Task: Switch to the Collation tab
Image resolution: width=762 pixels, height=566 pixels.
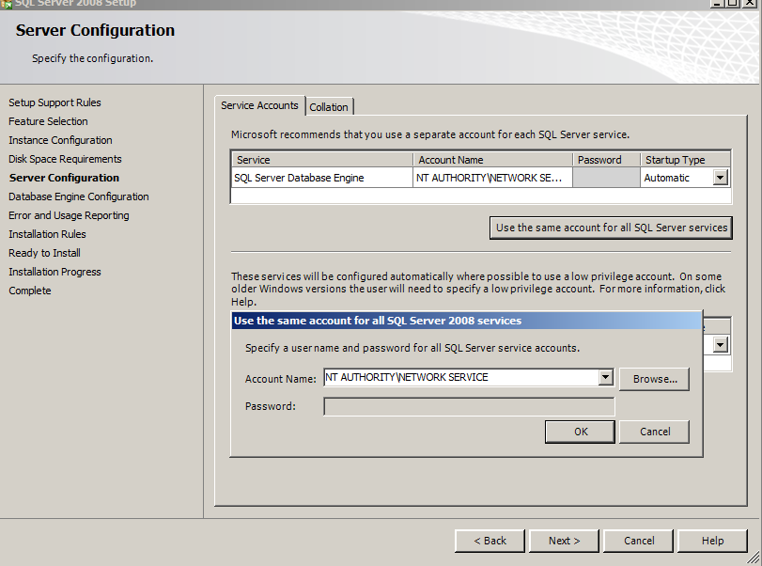Action: tap(329, 107)
